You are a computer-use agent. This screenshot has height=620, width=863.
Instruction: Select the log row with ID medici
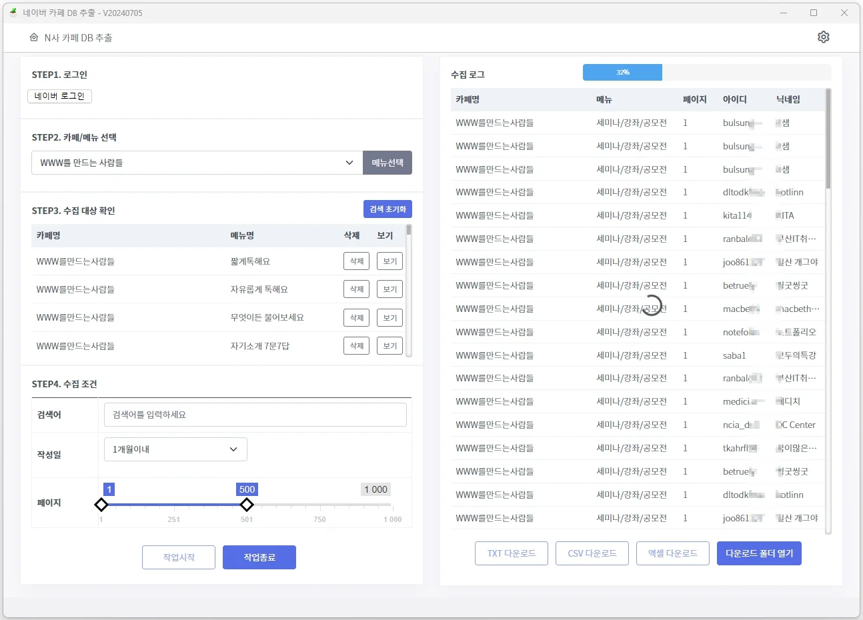(x=638, y=401)
